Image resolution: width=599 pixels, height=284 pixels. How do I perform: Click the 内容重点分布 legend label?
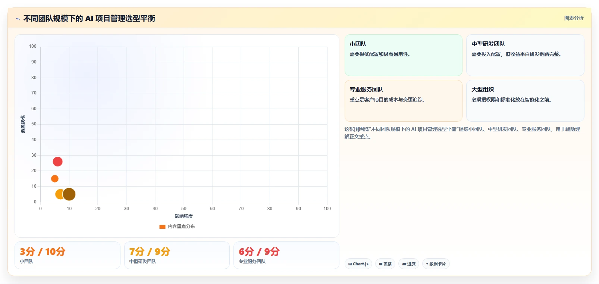[181, 227]
